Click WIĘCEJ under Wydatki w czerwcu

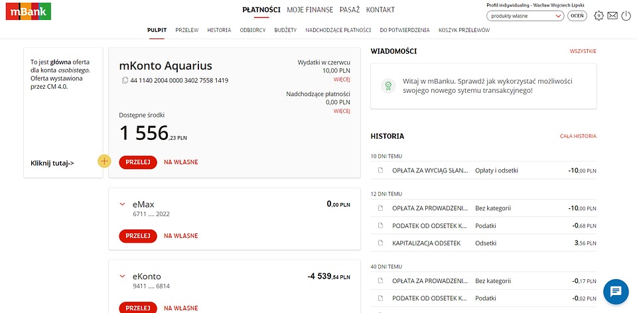tap(342, 79)
